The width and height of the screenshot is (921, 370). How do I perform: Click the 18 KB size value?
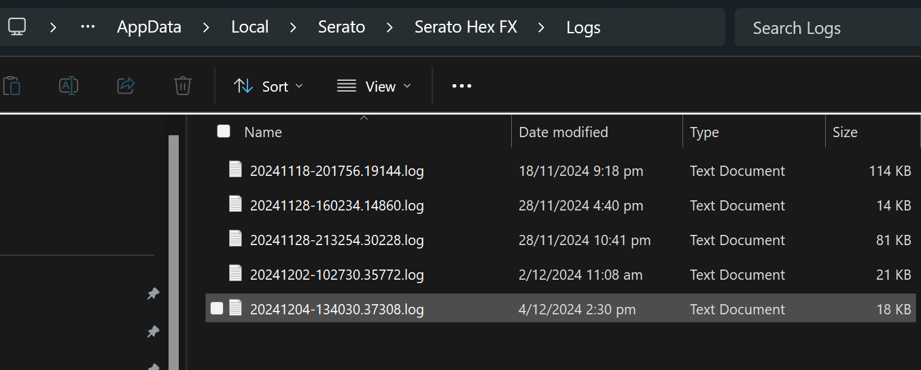tap(894, 309)
